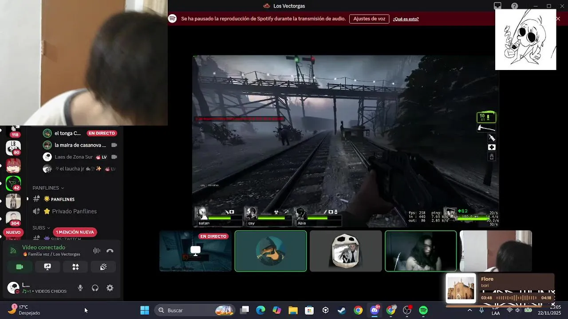Select dark webcam tile with green border
This screenshot has height=319, width=568.
421,251
